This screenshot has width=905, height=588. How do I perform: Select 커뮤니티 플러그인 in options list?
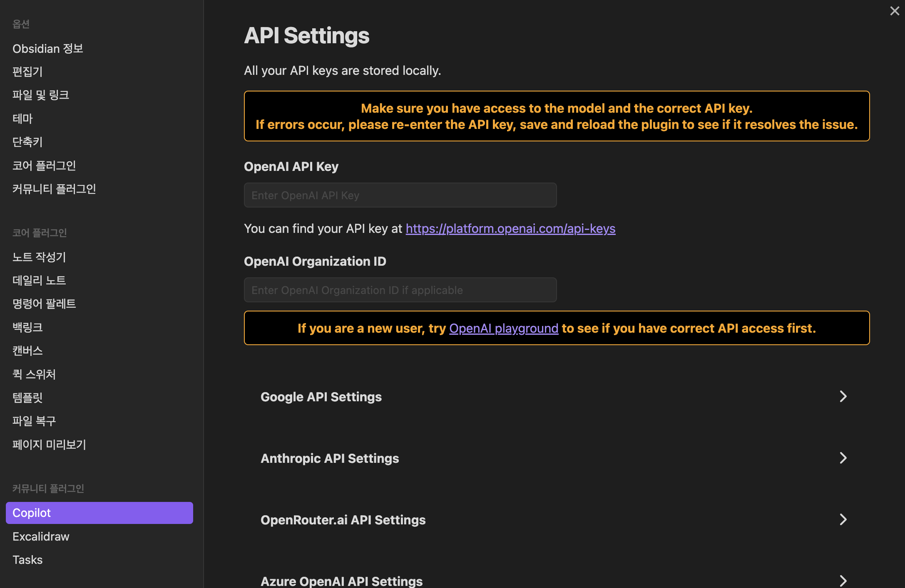(x=54, y=189)
